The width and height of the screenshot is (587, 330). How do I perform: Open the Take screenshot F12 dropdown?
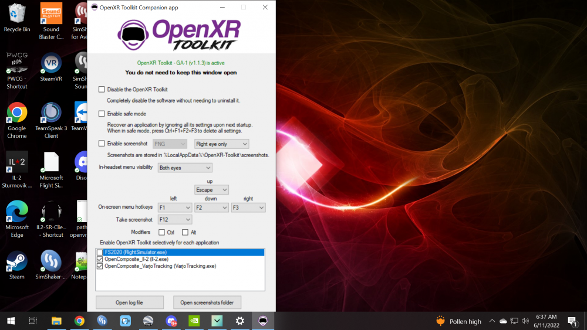click(175, 220)
